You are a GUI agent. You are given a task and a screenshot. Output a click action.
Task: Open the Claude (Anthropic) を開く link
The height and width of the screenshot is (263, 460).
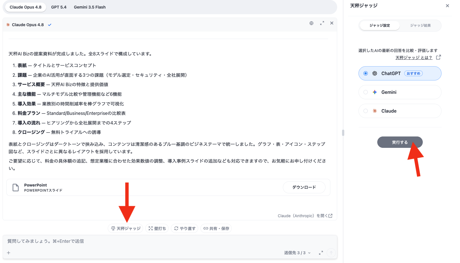coord(305,216)
